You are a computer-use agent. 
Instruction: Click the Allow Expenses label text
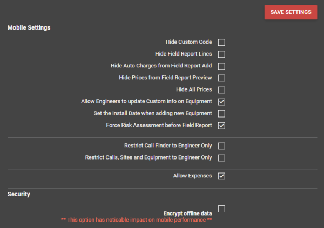click(192, 176)
